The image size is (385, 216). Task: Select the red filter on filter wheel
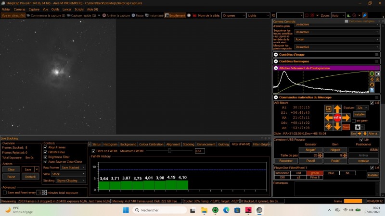[x=298, y=173]
